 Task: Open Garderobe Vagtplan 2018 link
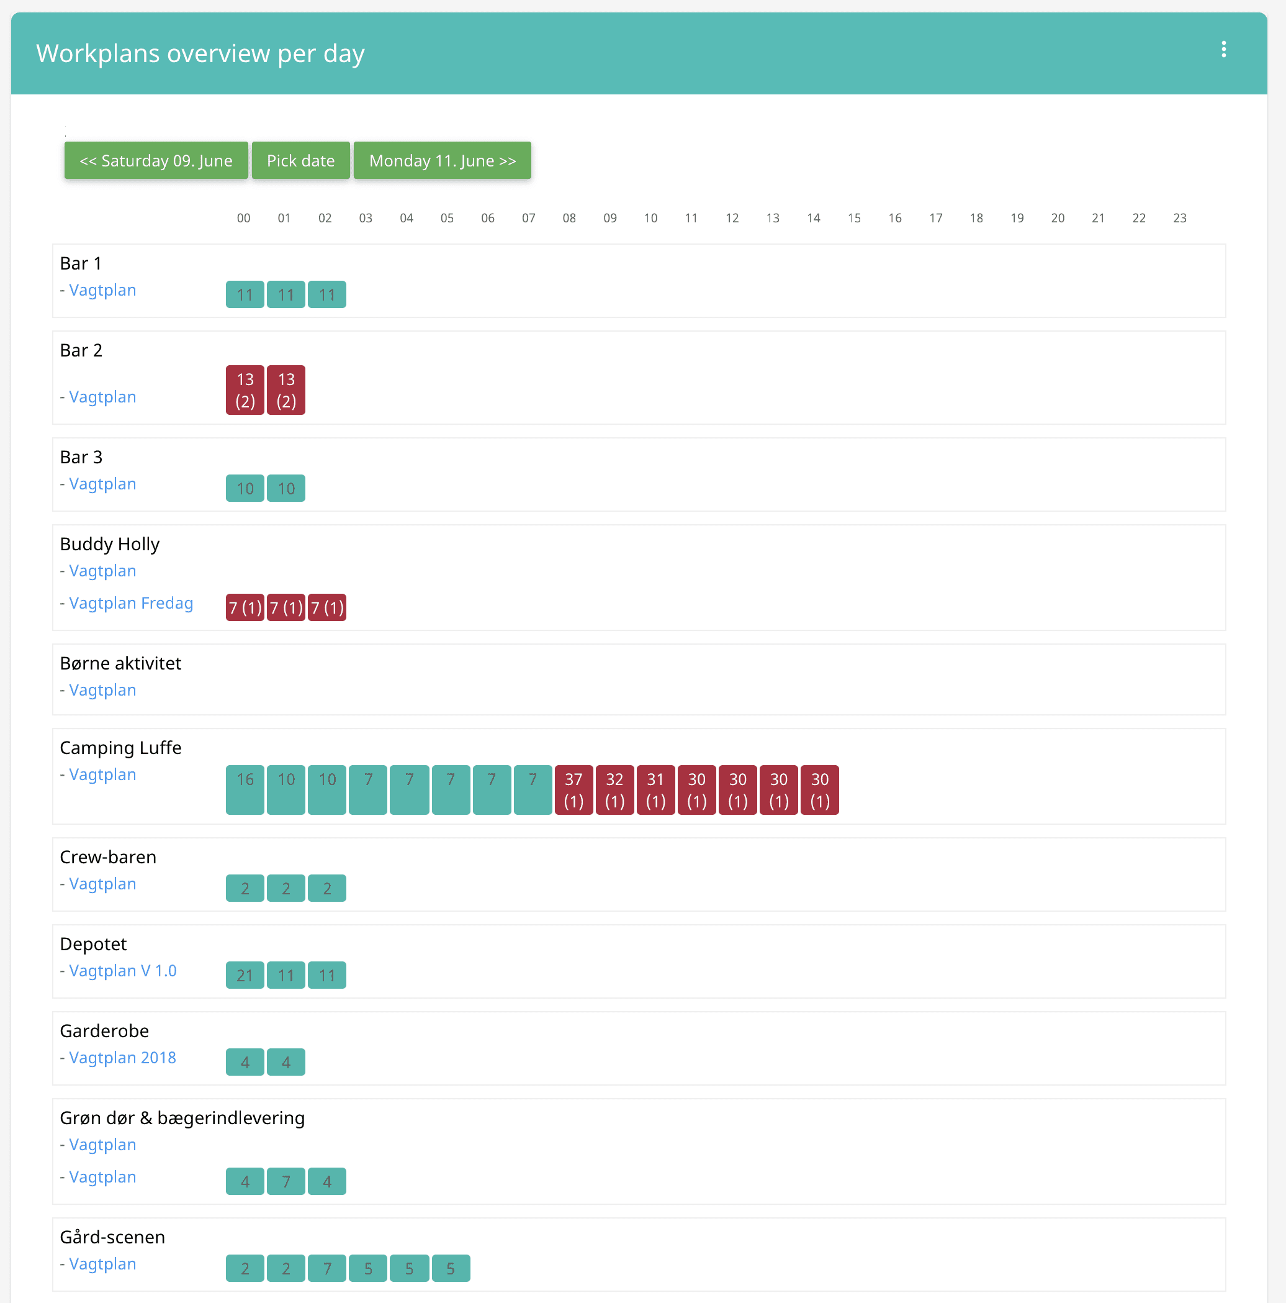[x=123, y=1058]
